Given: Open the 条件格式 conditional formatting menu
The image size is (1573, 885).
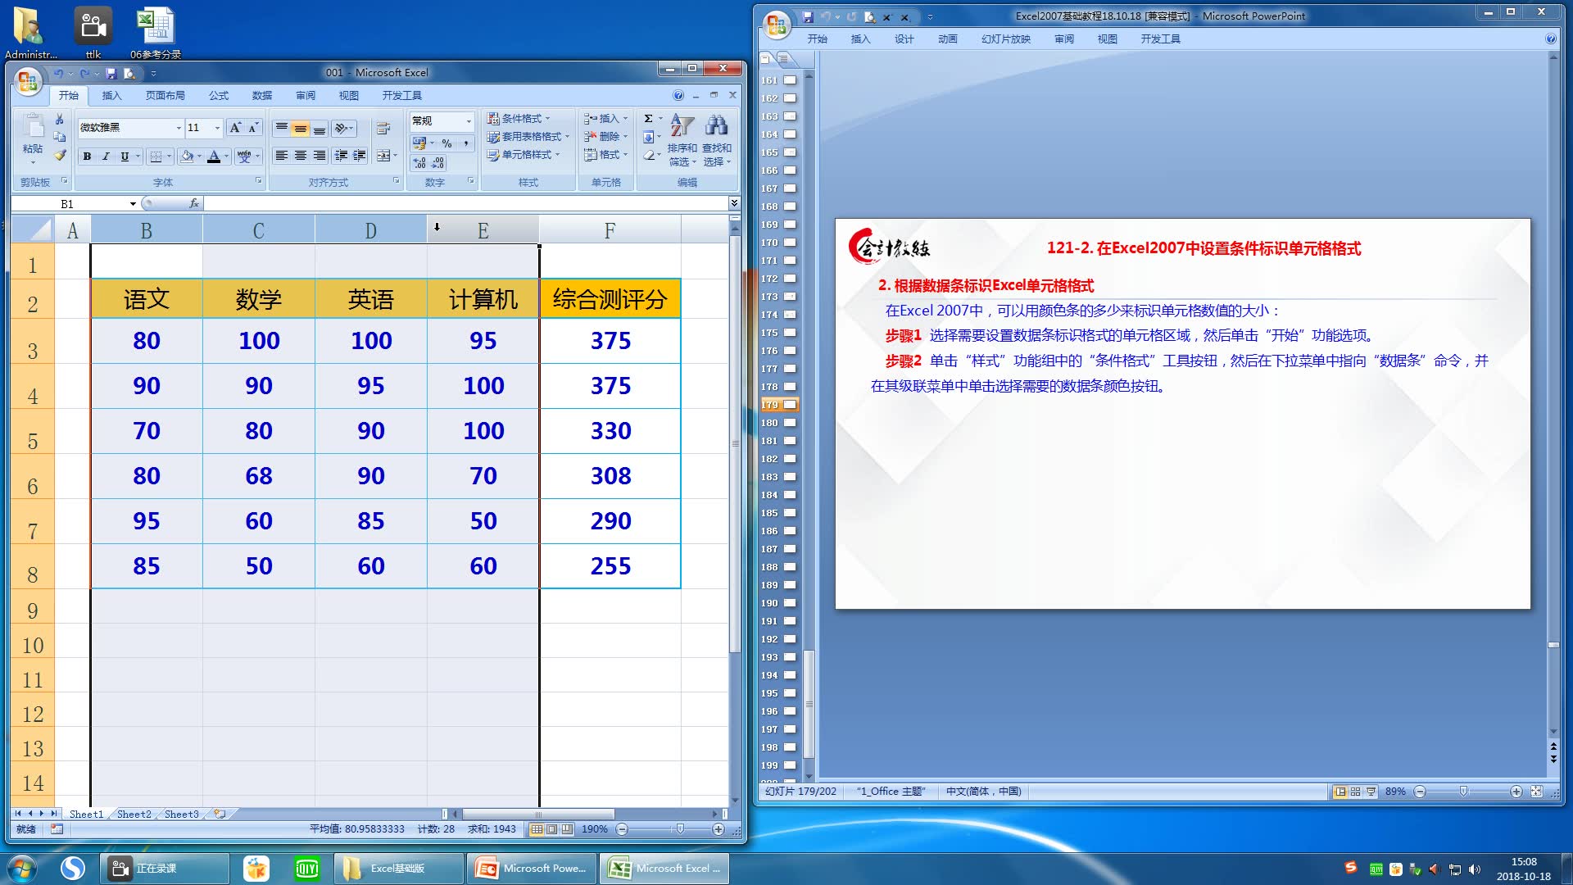Looking at the screenshot, I should click(520, 118).
